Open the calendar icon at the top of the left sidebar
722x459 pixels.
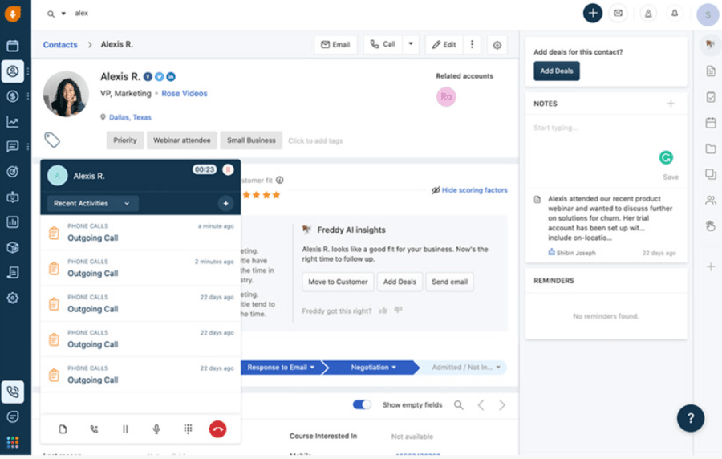coord(13,46)
